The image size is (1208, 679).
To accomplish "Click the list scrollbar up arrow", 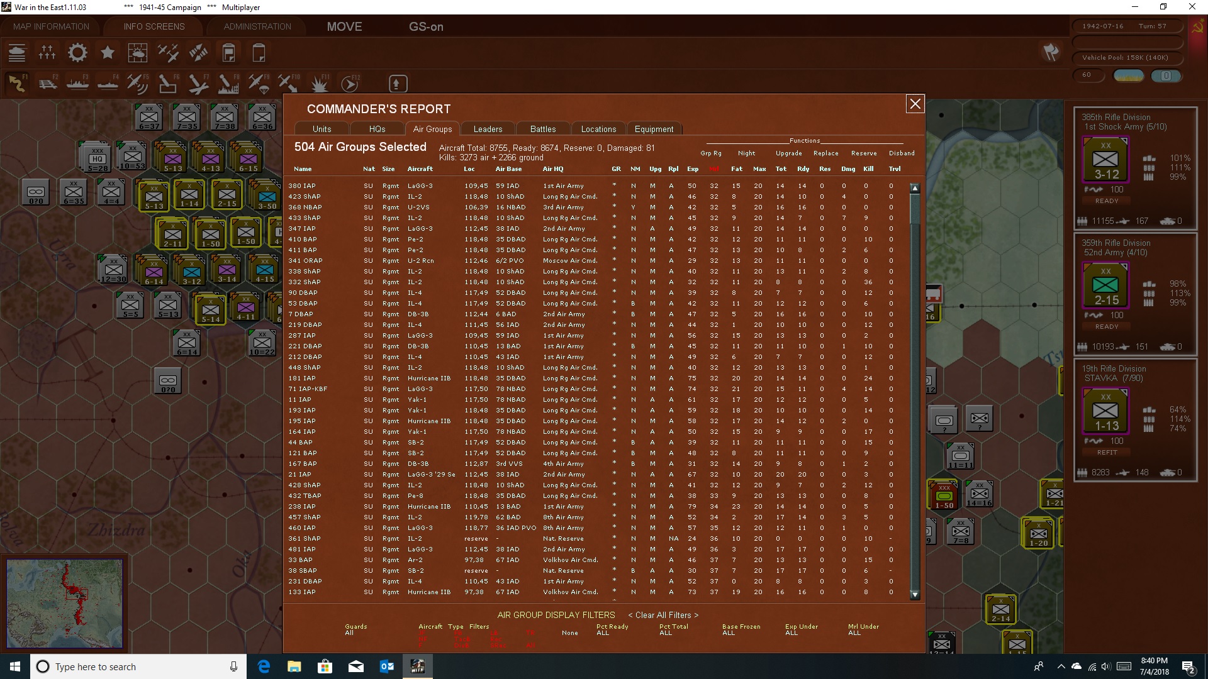I will tap(915, 188).
